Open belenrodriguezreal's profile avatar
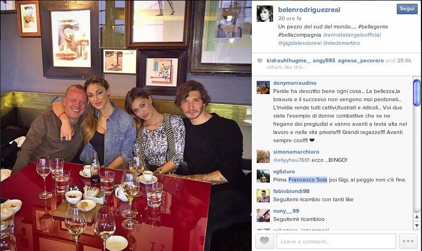This screenshot has height=251, width=422. click(264, 14)
